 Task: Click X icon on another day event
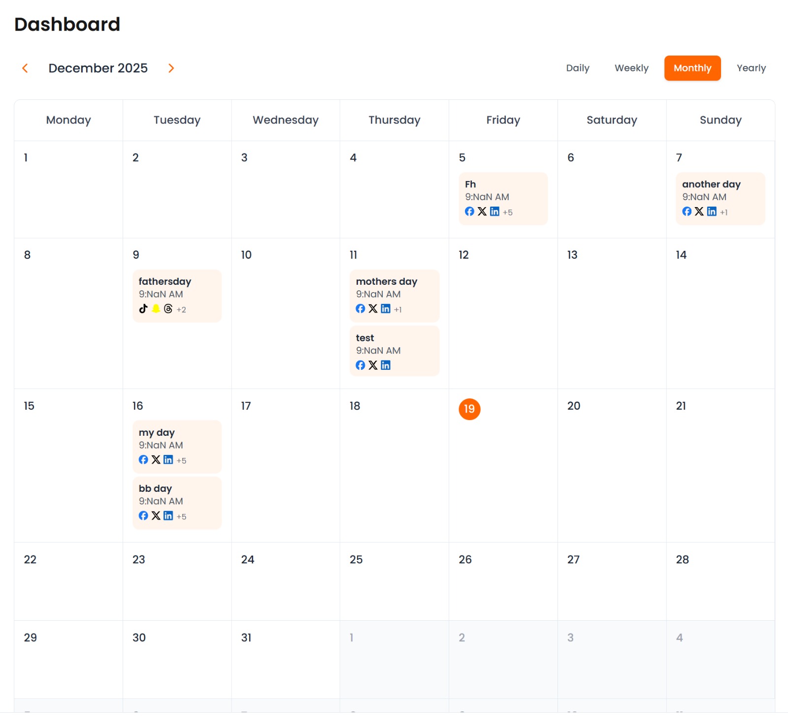tap(699, 211)
